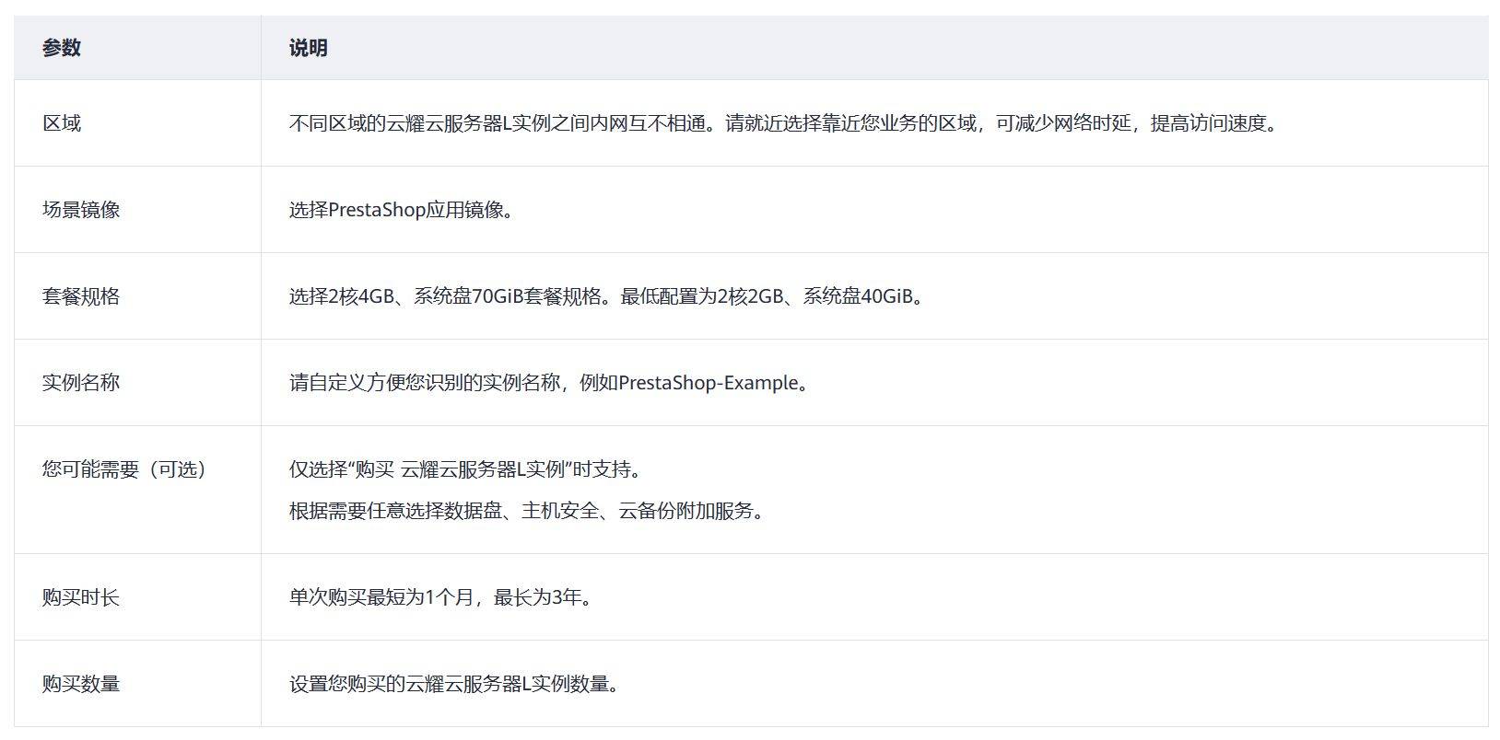Select the 实例名称 parameter cell
1500x740 pixels.
coord(137,383)
